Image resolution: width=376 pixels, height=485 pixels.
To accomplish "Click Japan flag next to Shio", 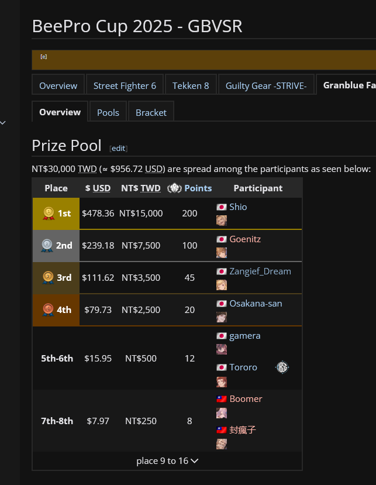I will [x=222, y=207].
